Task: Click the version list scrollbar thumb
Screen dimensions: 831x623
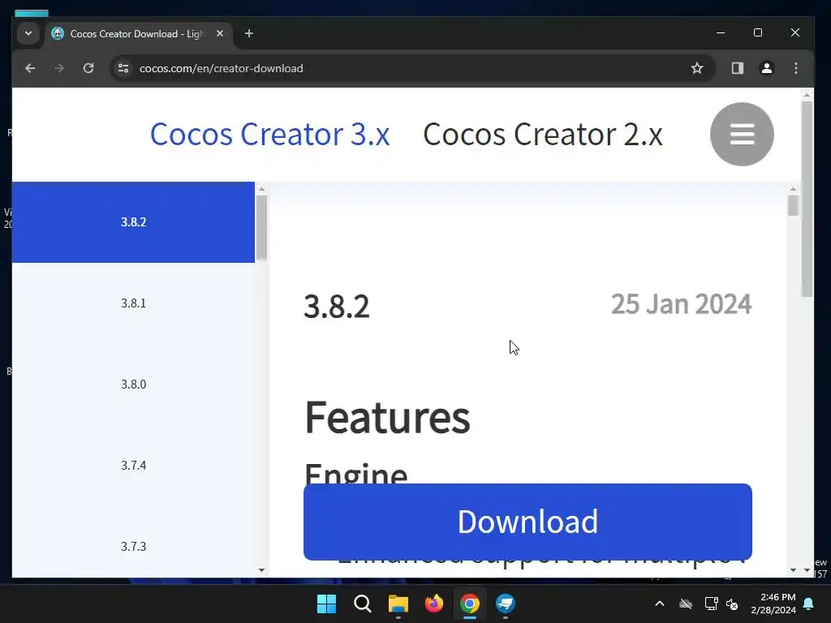Action: pos(261,228)
